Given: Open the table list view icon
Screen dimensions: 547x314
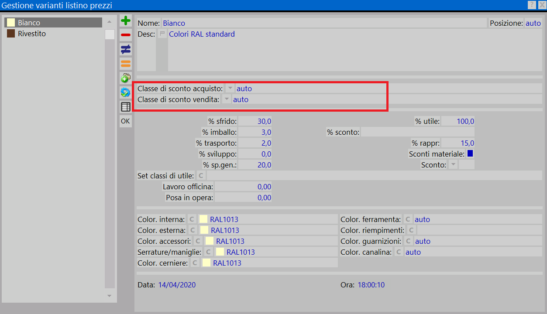Looking at the screenshot, I should (125, 107).
